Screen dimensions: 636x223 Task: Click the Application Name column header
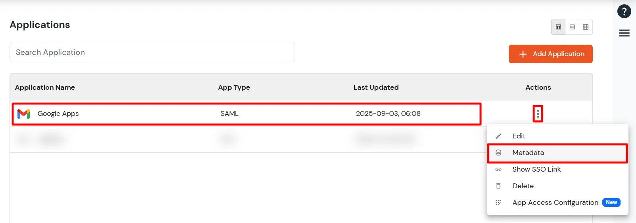tap(45, 87)
